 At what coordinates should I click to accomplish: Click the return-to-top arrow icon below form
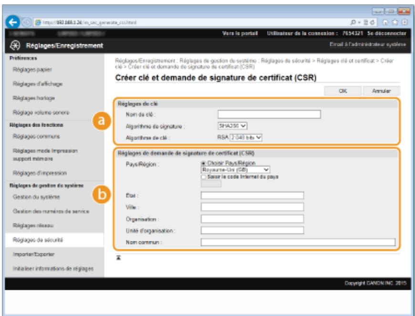tap(119, 257)
